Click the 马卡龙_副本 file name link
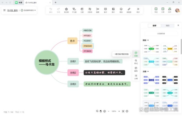 click(x=12, y=10)
